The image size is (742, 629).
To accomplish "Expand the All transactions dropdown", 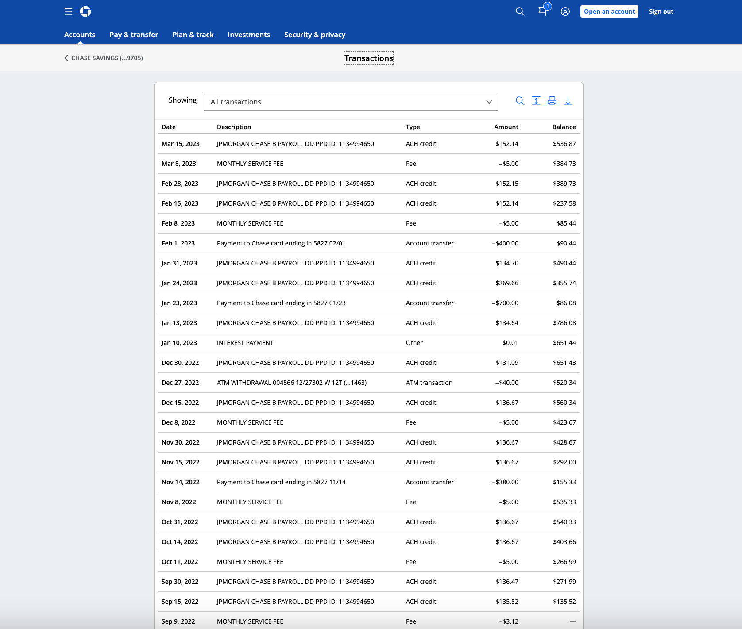I will click(x=351, y=102).
